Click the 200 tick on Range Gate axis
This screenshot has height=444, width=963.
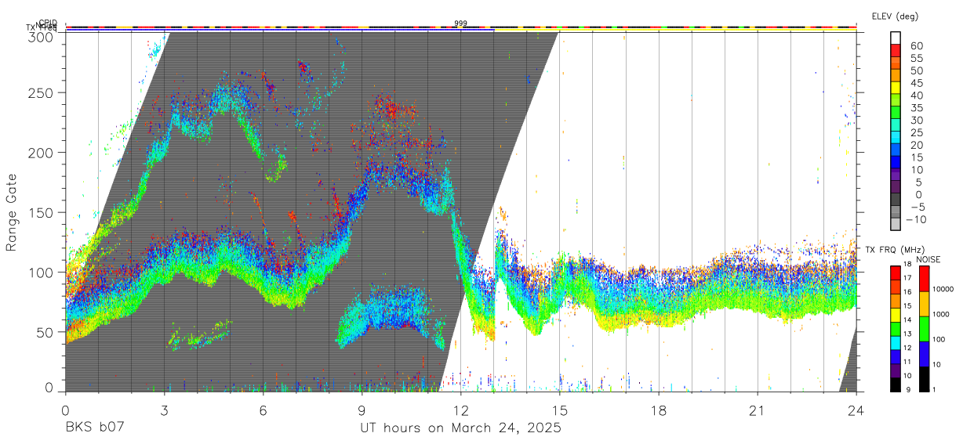42,152
